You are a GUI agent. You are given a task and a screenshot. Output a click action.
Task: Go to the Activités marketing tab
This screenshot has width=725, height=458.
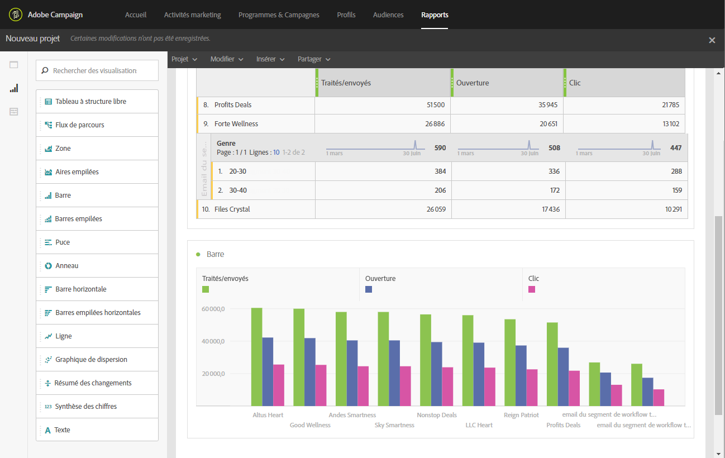192,15
